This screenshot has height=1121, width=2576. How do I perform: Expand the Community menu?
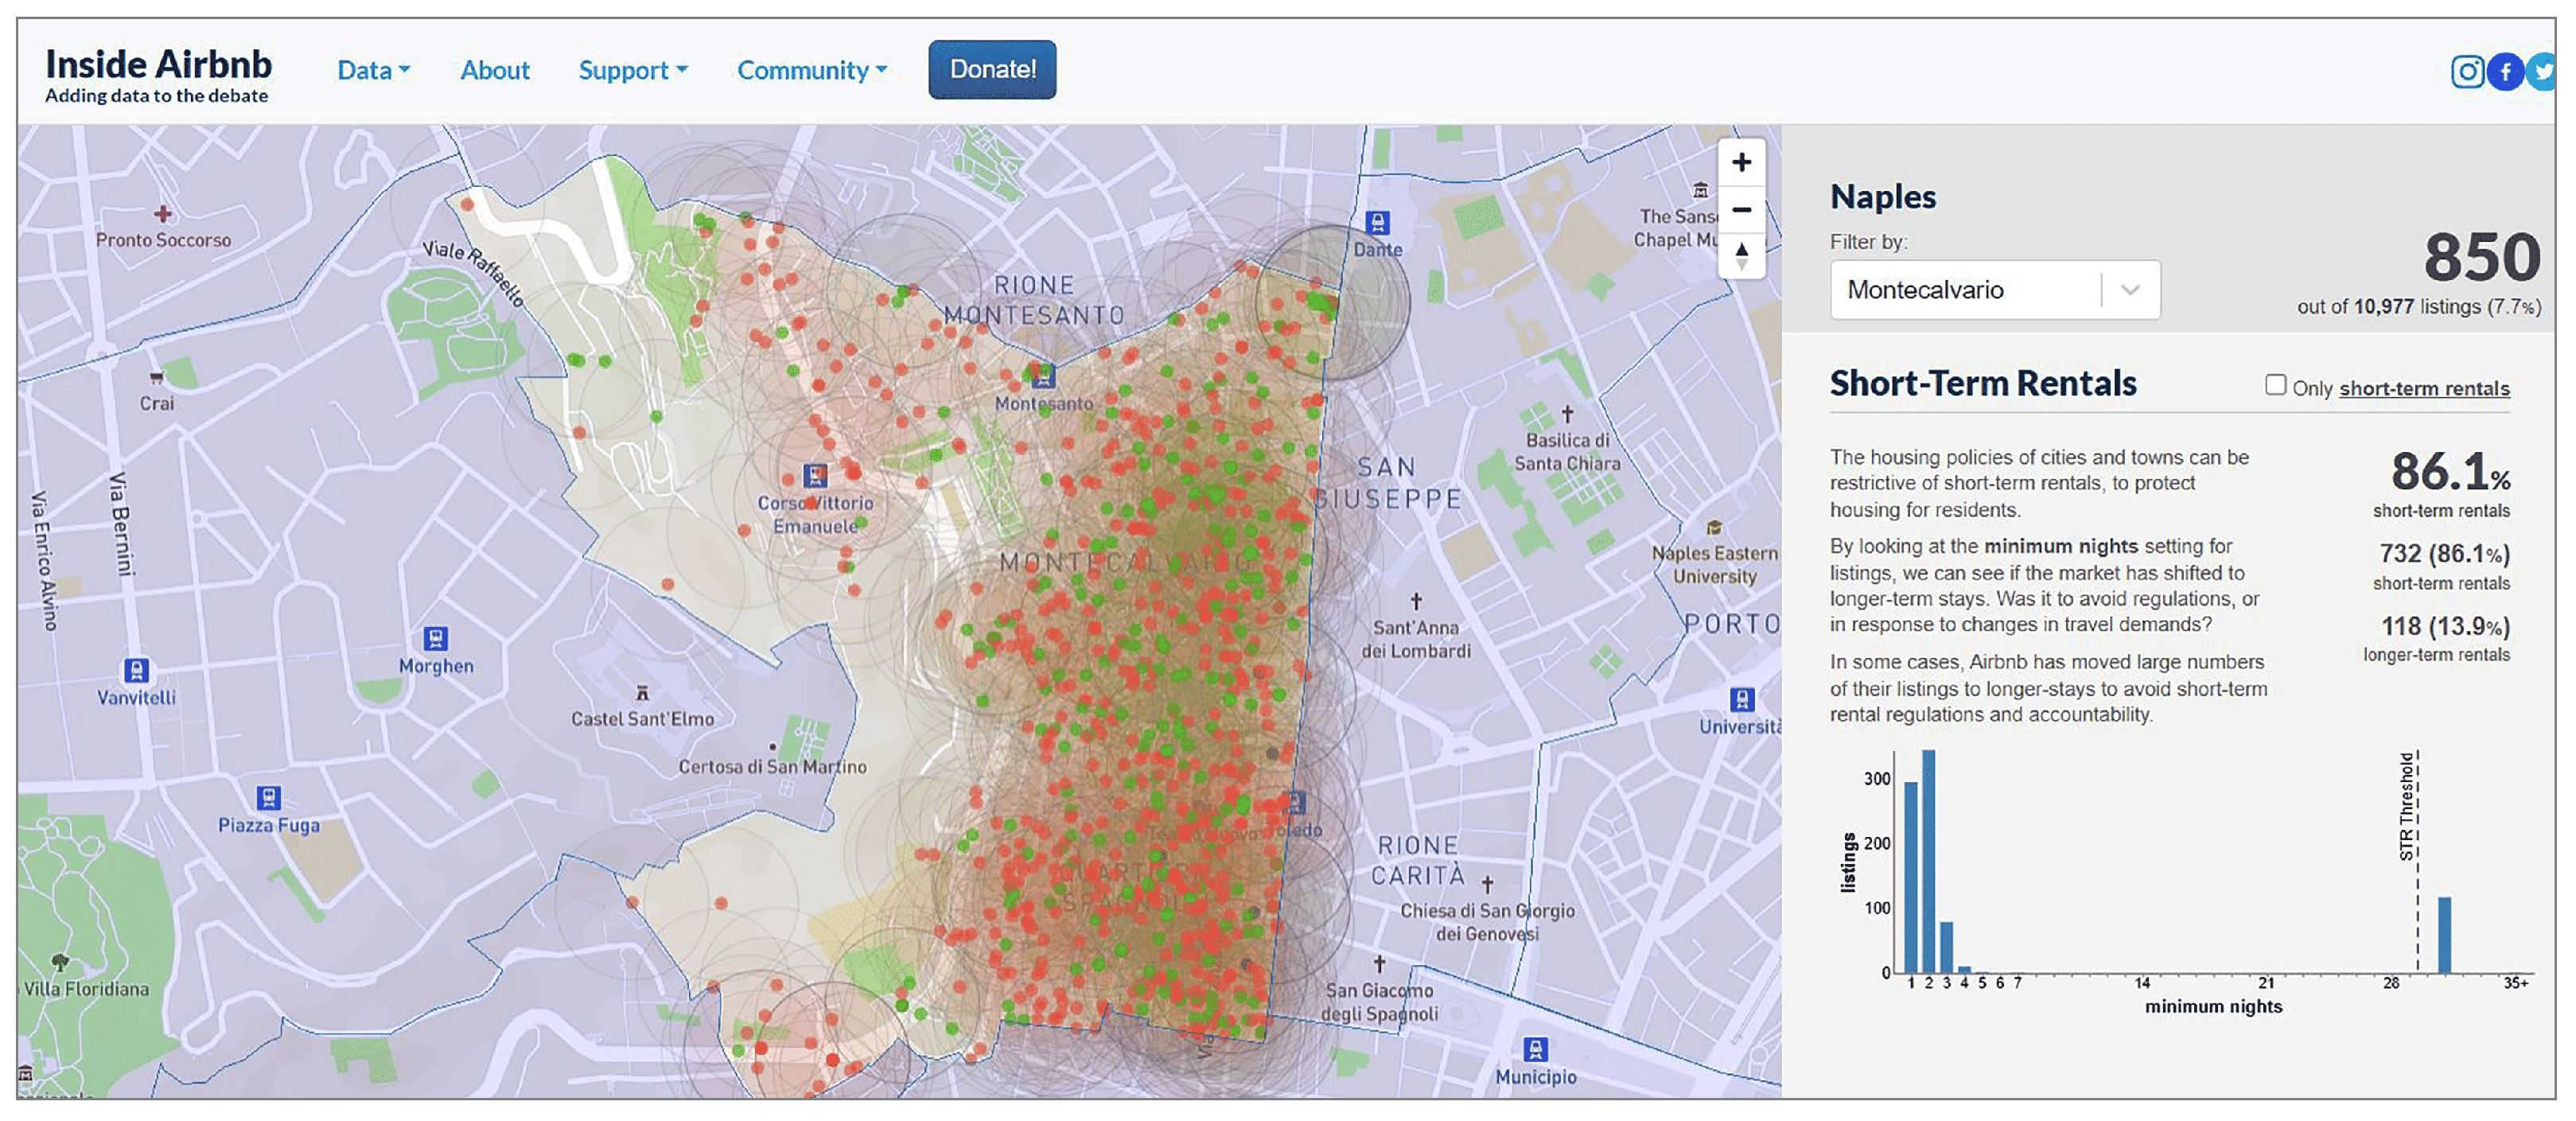click(811, 70)
